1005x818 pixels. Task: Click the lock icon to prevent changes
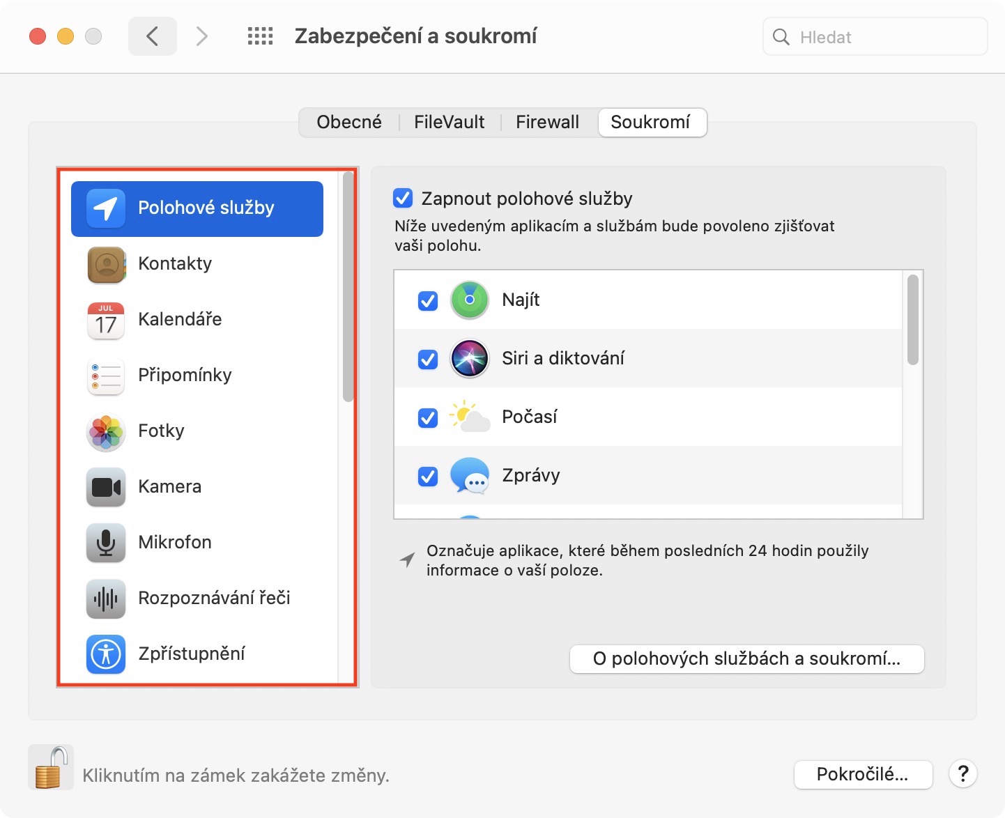click(51, 768)
